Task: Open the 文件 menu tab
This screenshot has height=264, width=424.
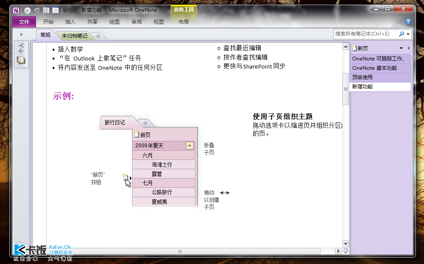Action: pyautogui.click(x=24, y=22)
